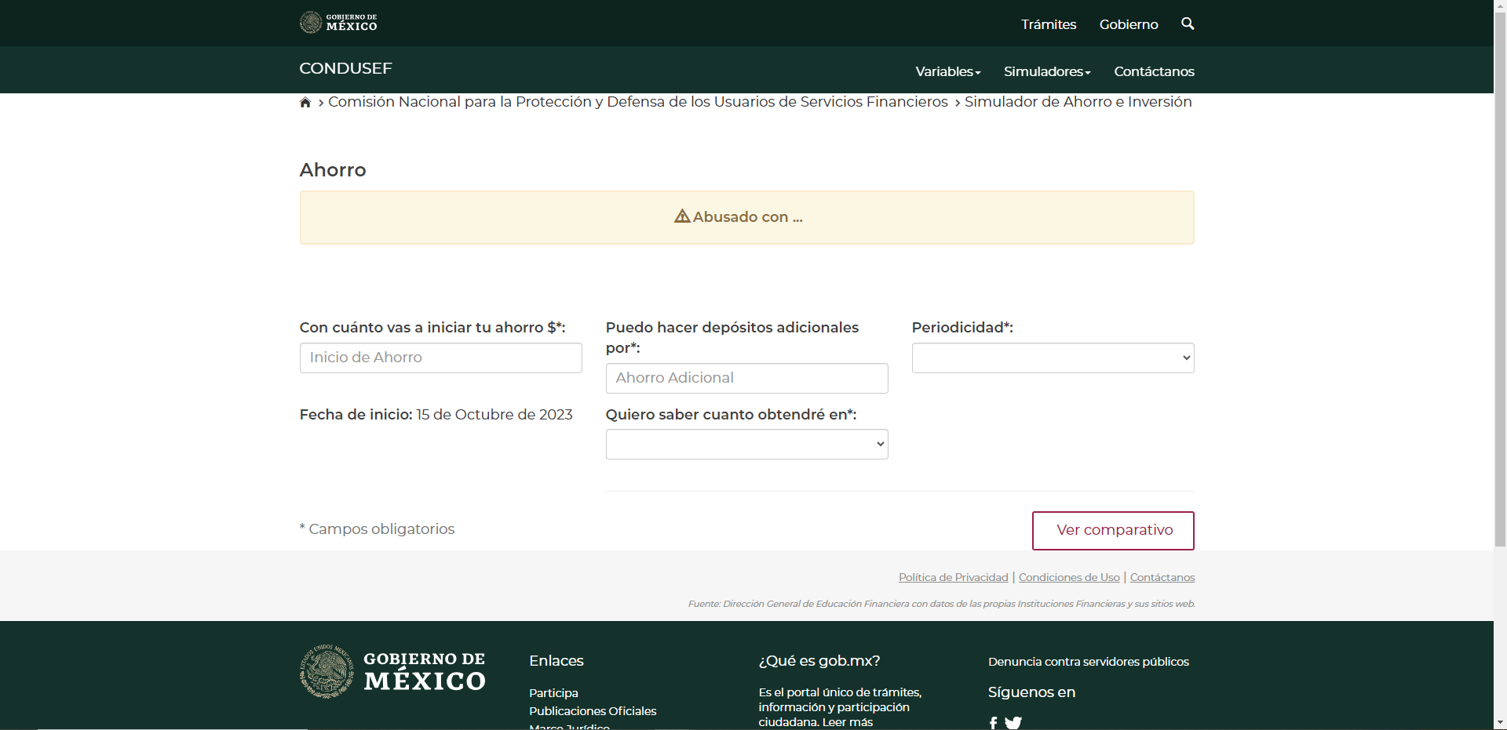
Task: Open the 'Quiero saber cuanto obtendré en' dropdown
Action: [746, 445]
